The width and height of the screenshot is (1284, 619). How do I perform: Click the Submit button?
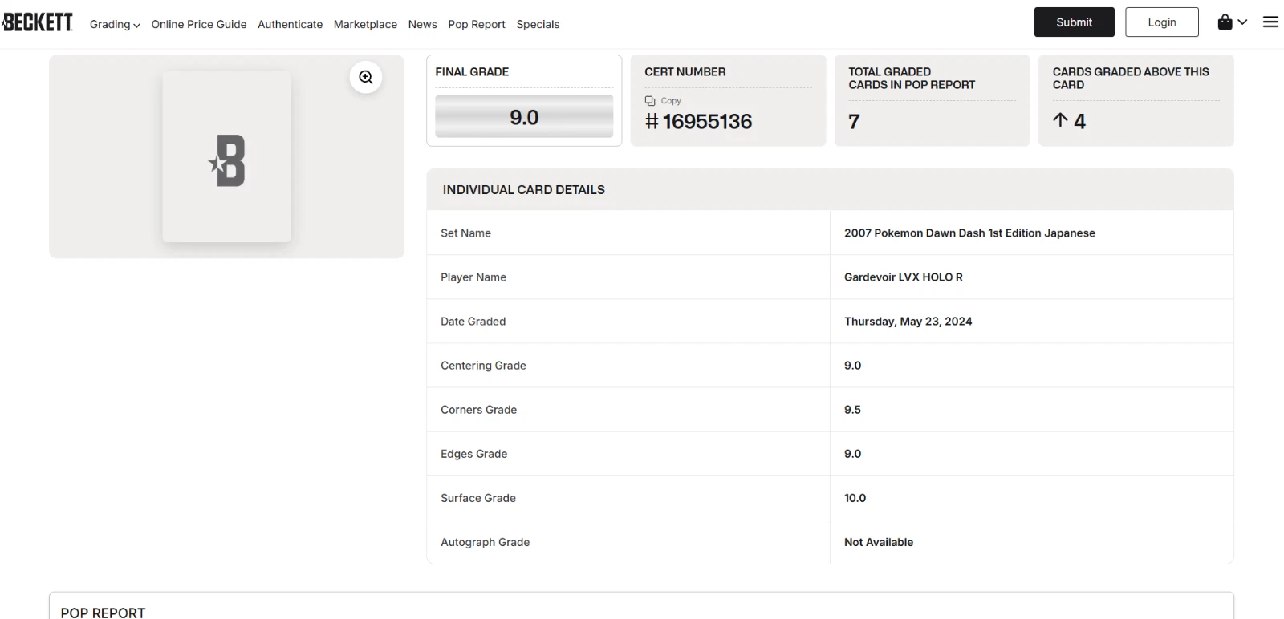point(1074,22)
